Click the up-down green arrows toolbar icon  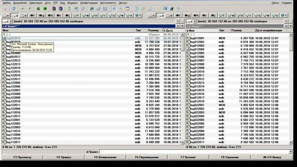(69, 9)
